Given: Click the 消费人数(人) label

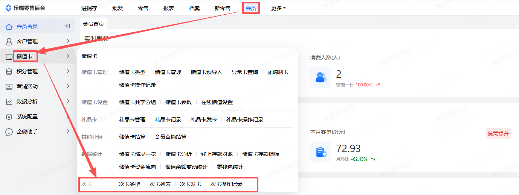Looking at the screenshot, I should tap(325, 57).
